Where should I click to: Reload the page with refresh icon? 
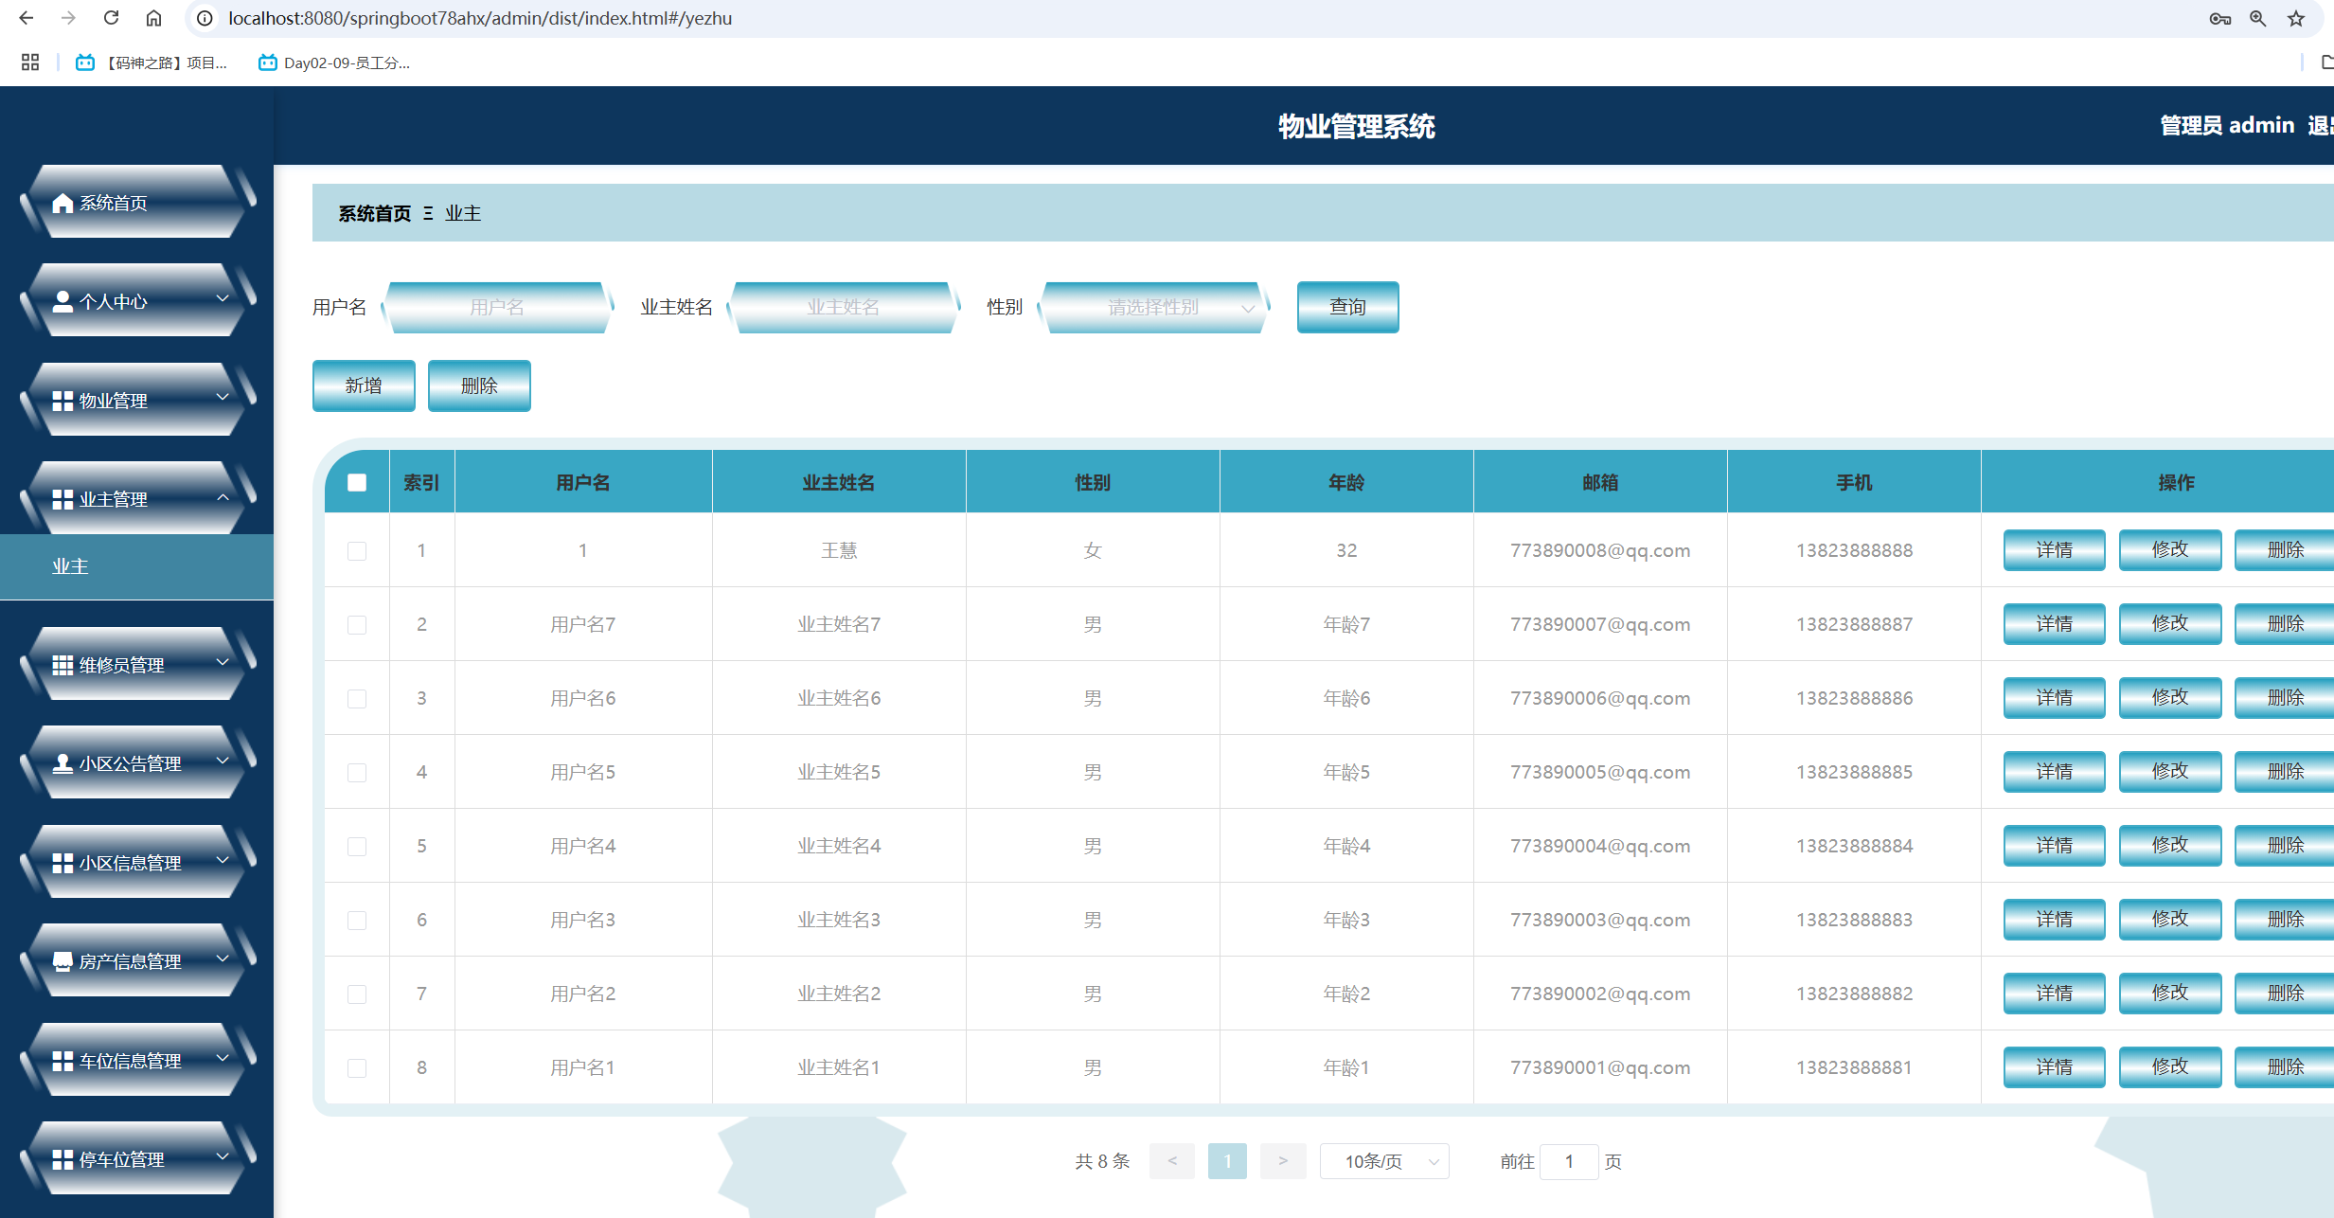(x=111, y=18)
